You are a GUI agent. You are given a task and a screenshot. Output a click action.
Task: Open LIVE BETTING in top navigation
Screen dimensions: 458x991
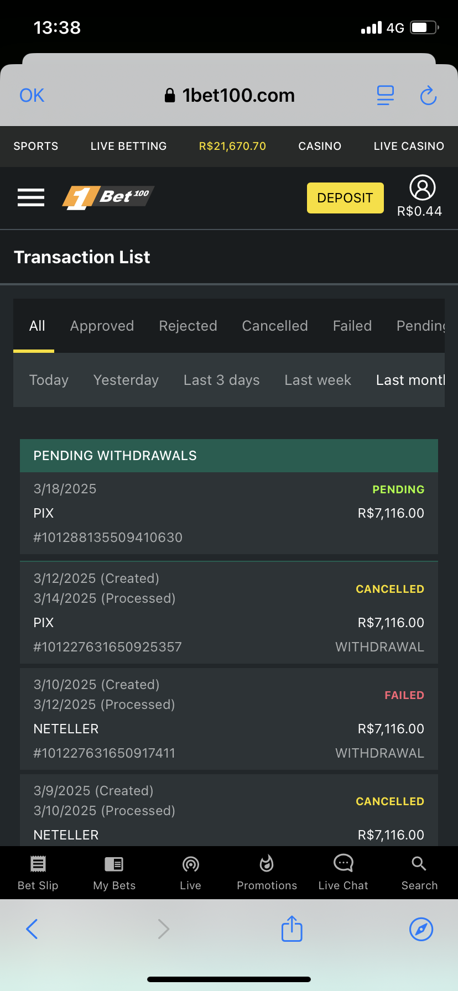point(128,146)
